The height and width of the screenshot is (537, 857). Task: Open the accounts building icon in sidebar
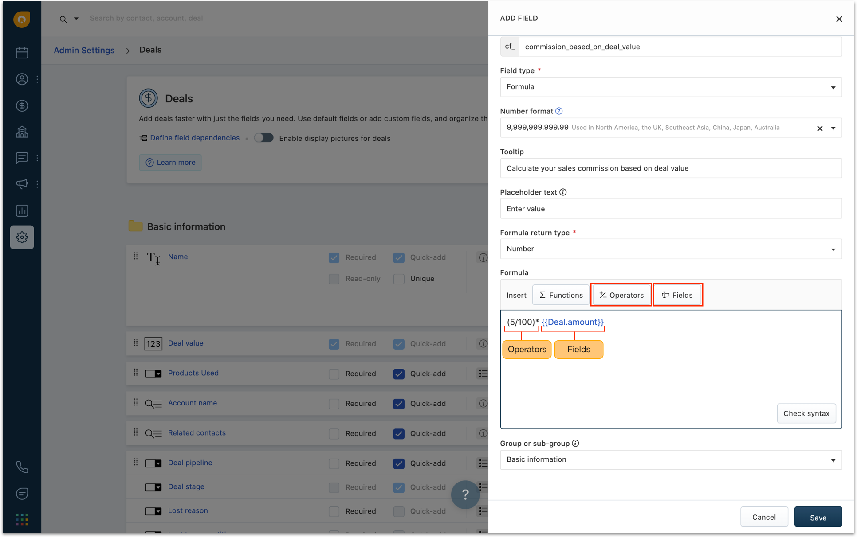pyautogui.click(x=22, y=132)
